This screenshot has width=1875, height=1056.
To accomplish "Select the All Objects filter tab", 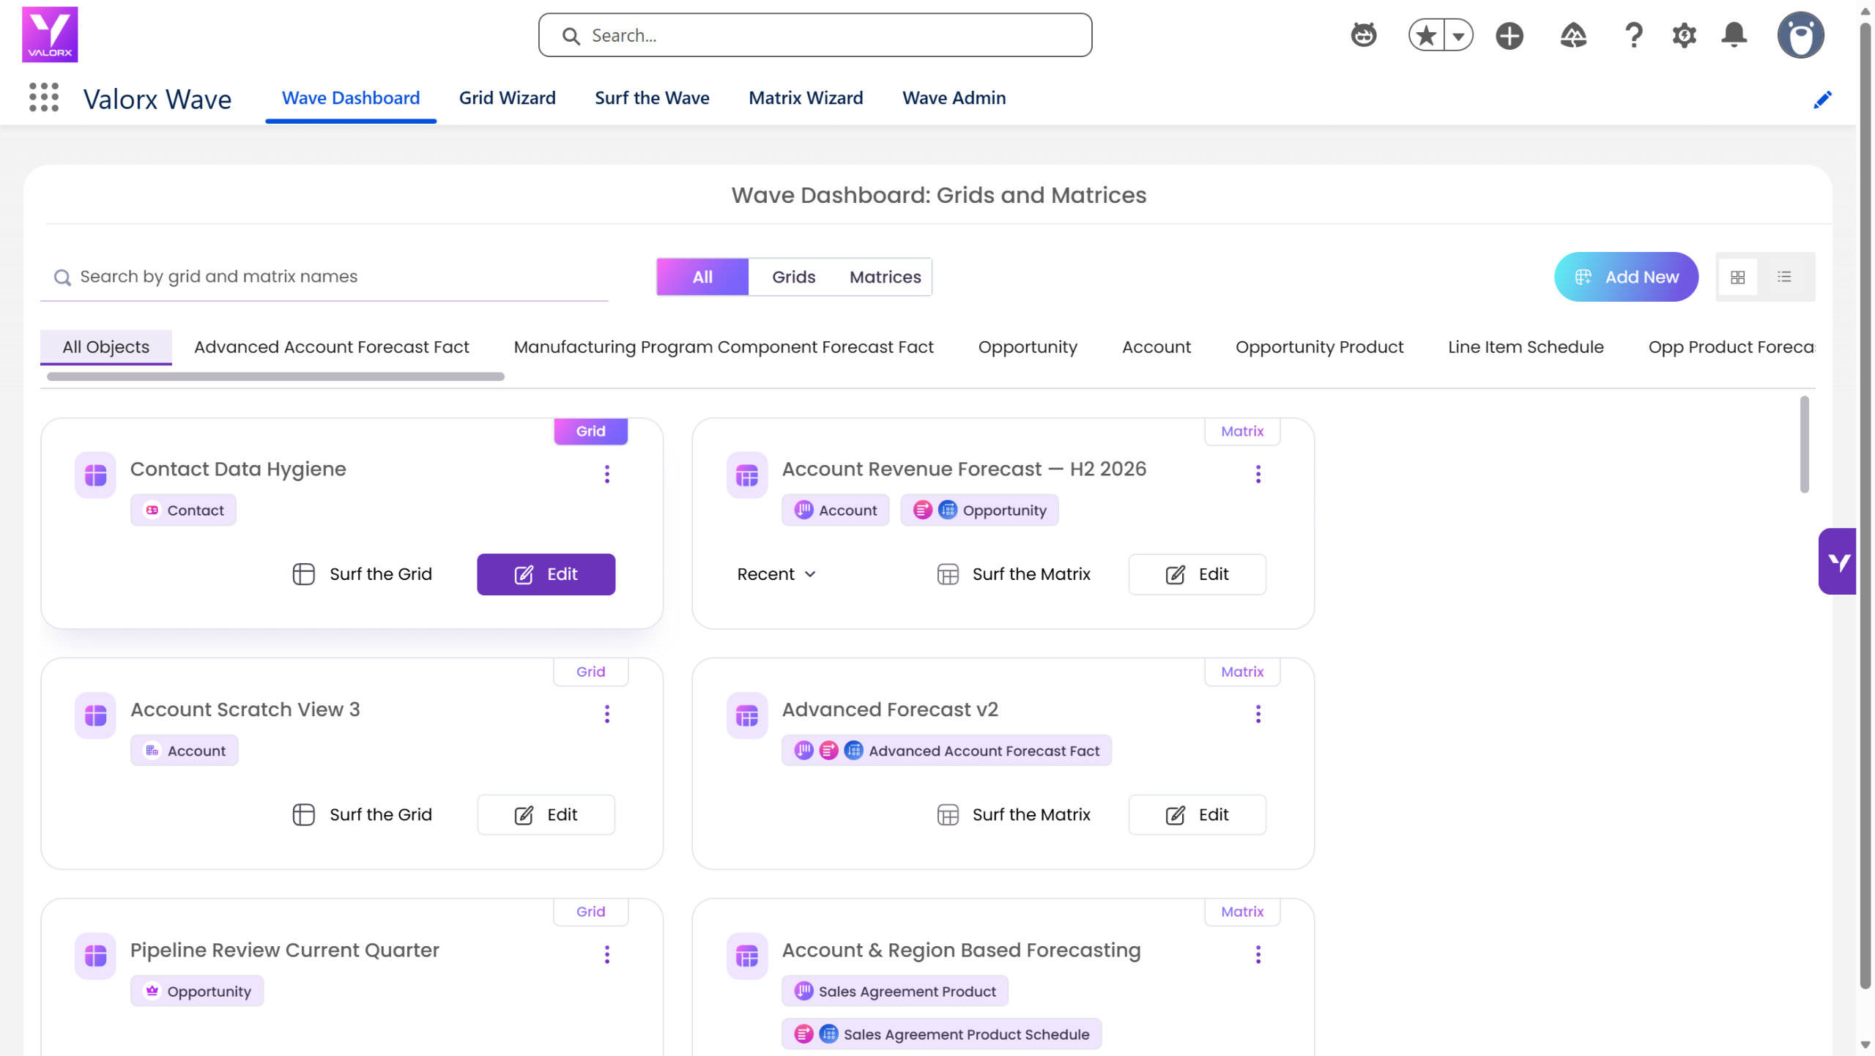I will [105, 347].
